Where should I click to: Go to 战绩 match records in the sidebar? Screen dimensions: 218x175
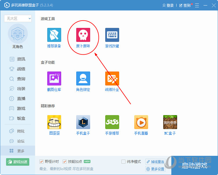(17, 69)
